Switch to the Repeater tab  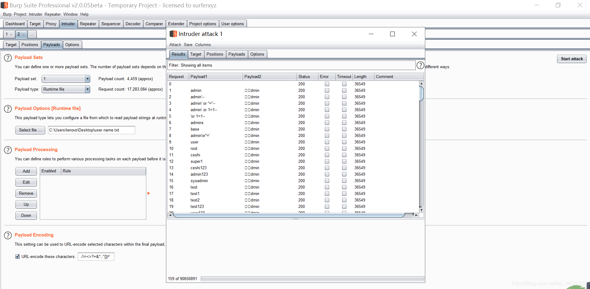(88, 24)
